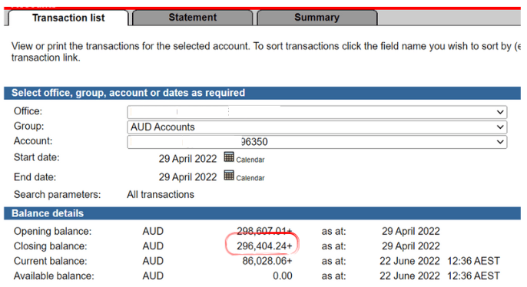Click the Start date label
This screenshot has width=527, height=287.
click(x=36, y=157)
